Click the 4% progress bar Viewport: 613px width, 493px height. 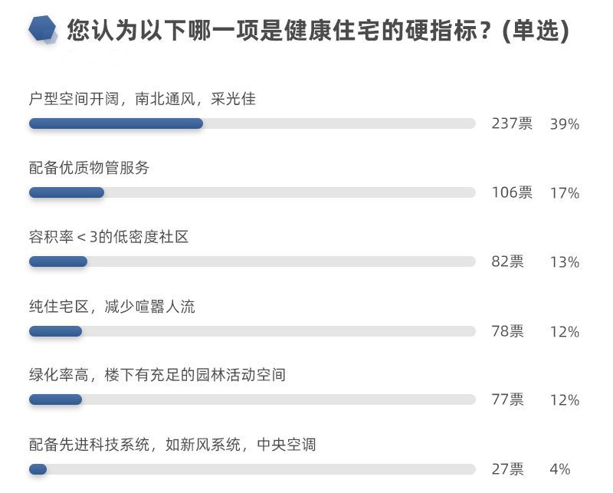point(252,469)
